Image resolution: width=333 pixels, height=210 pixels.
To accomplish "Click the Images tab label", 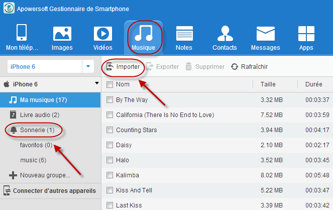I will pyautogui.click(x=62, y=48).
